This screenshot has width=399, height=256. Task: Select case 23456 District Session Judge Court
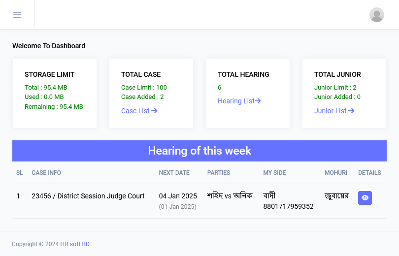tap(88, 196)
